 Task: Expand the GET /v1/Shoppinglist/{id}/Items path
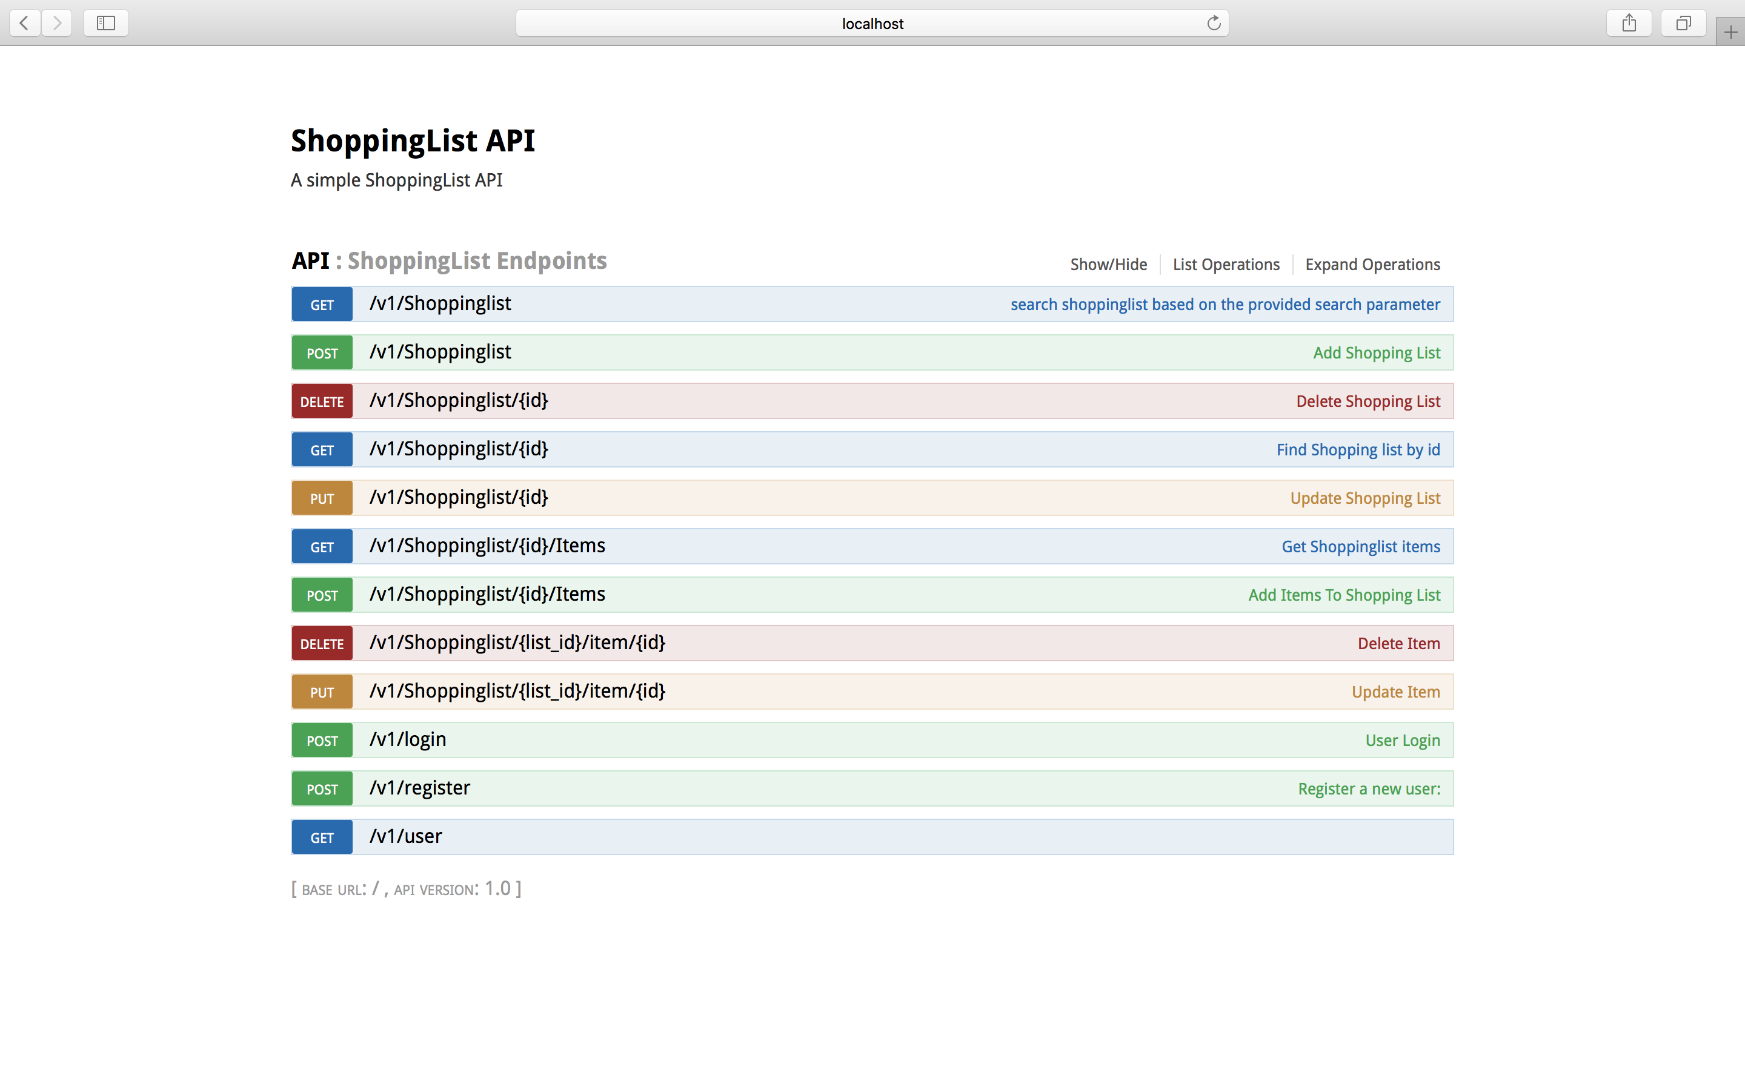click(x=487, y=546)
